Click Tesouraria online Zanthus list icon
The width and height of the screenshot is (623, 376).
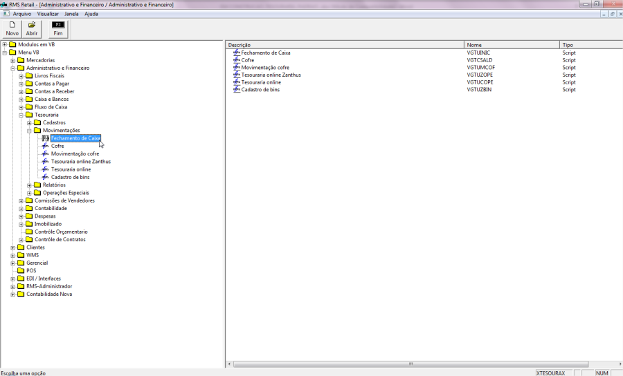pos(237,75)
